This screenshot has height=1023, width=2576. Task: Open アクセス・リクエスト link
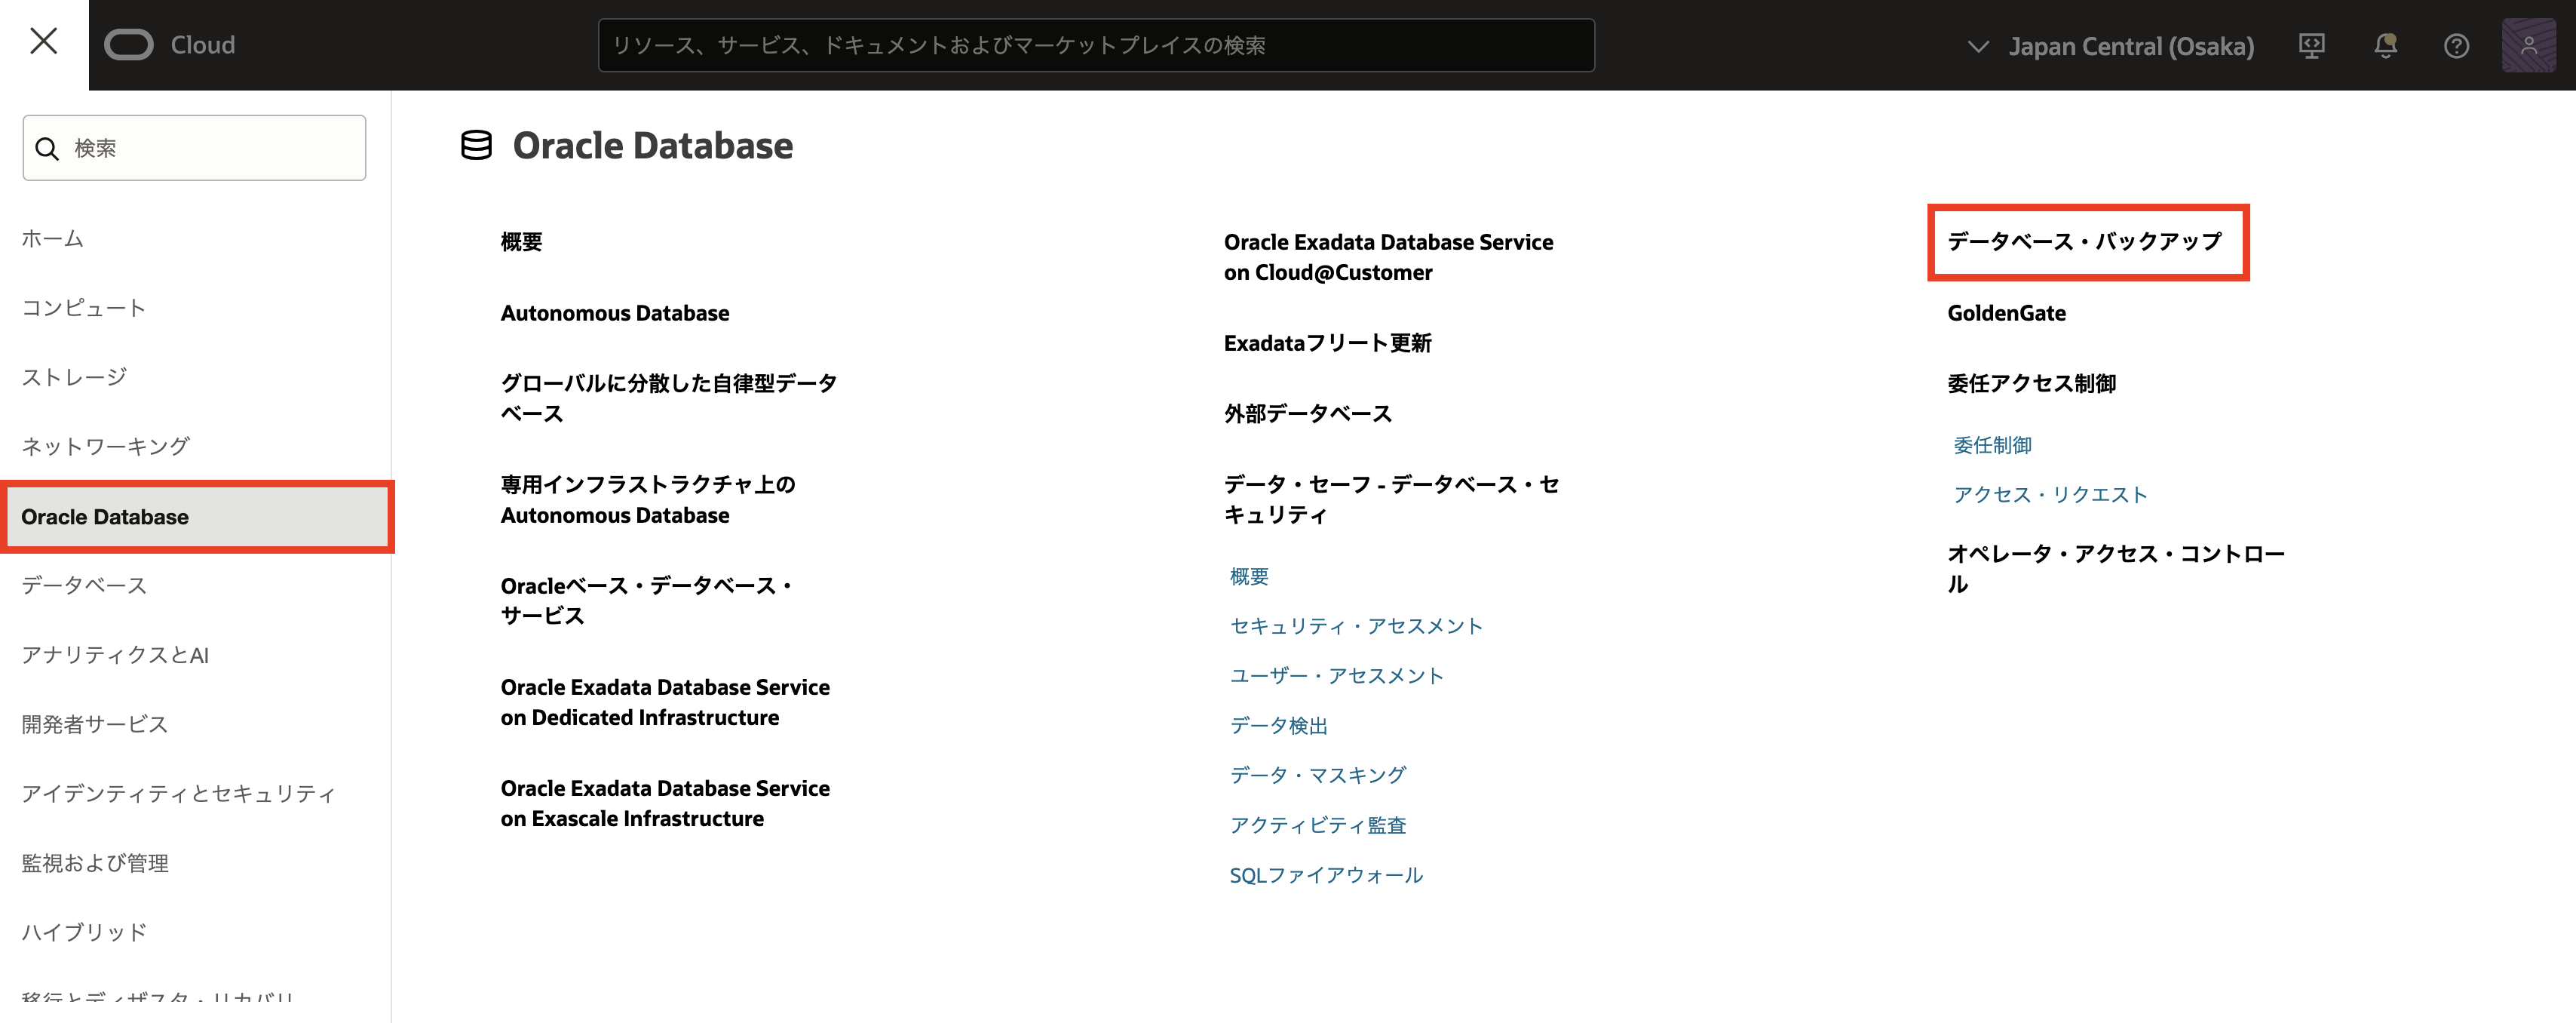tap(2050, 495)
